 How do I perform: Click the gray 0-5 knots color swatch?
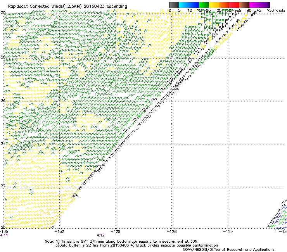click(174, 5)
